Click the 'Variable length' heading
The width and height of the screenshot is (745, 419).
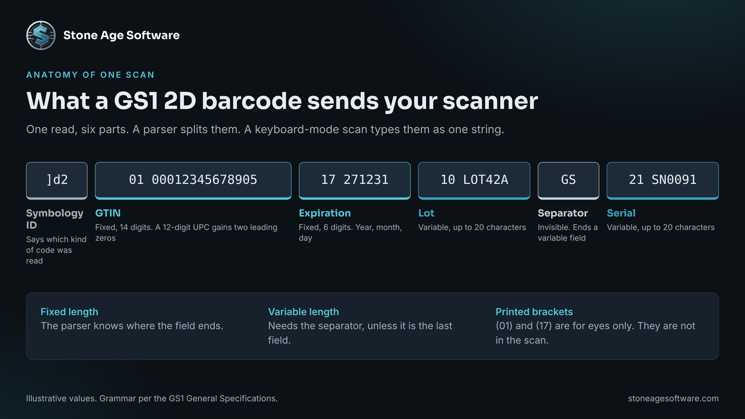click(304, 312)
